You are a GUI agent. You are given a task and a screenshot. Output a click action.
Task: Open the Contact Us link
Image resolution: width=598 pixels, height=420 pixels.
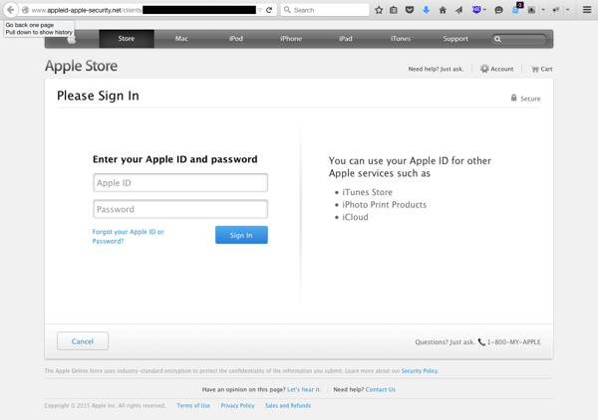pos(381,389)
